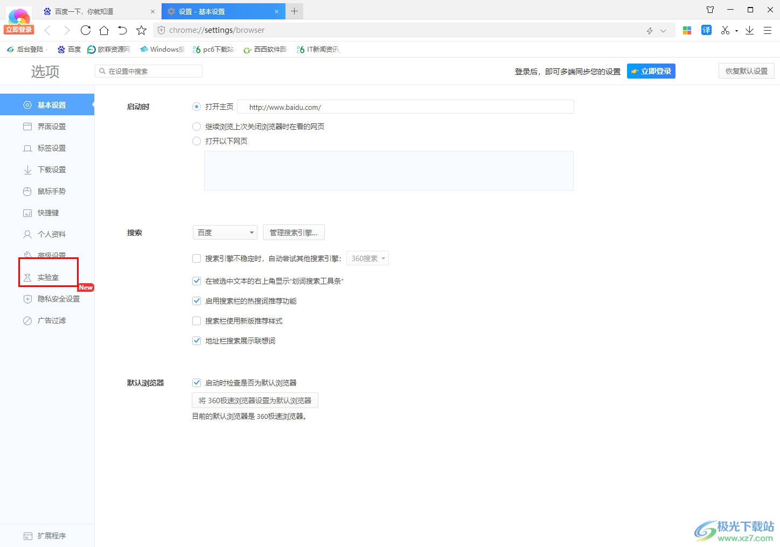
Task: Open 广告过滤 in the sidebar
Action: pyautogui.click(x=47, y=320)
